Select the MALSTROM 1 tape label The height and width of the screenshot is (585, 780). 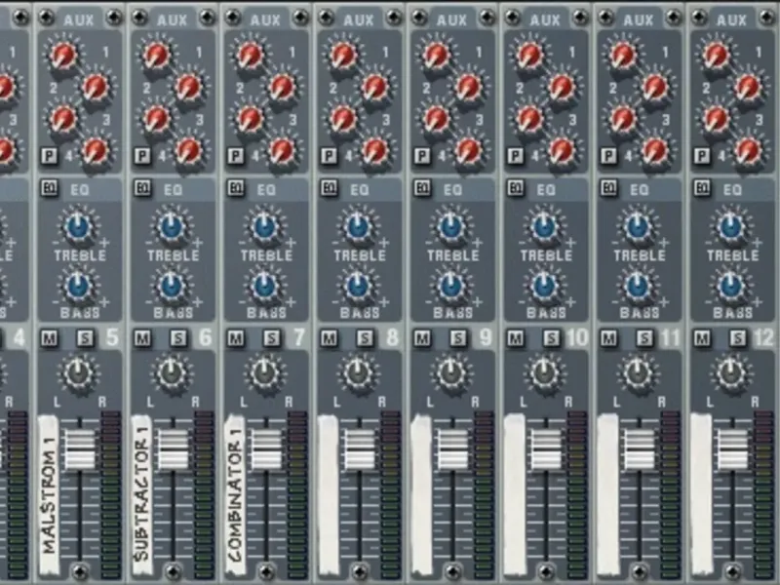click(x=49, y=495)
